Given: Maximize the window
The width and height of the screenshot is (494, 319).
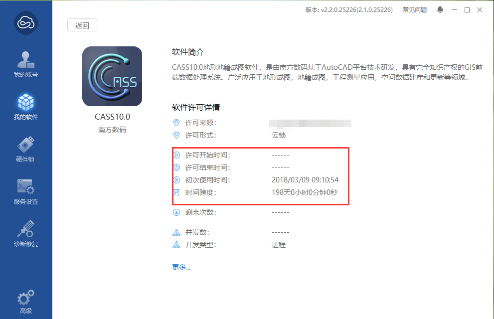Looking at the screenshot, I should point(467,10).
